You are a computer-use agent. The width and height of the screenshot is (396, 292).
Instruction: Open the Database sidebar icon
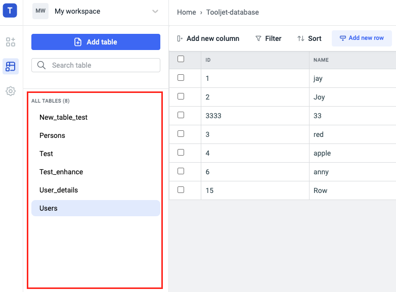(11, 66)
